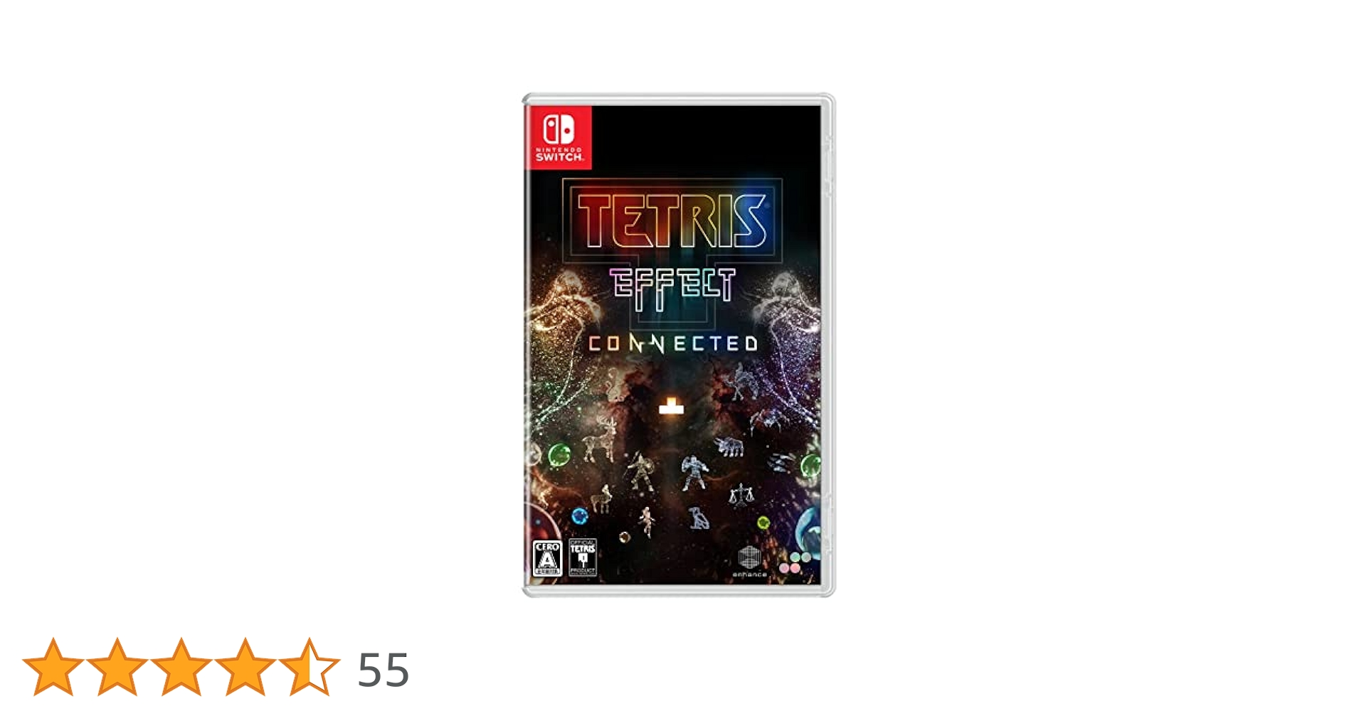Click the EFFECT title text on cover
The width and height of the screenshot is (1359, 711).
673,289
